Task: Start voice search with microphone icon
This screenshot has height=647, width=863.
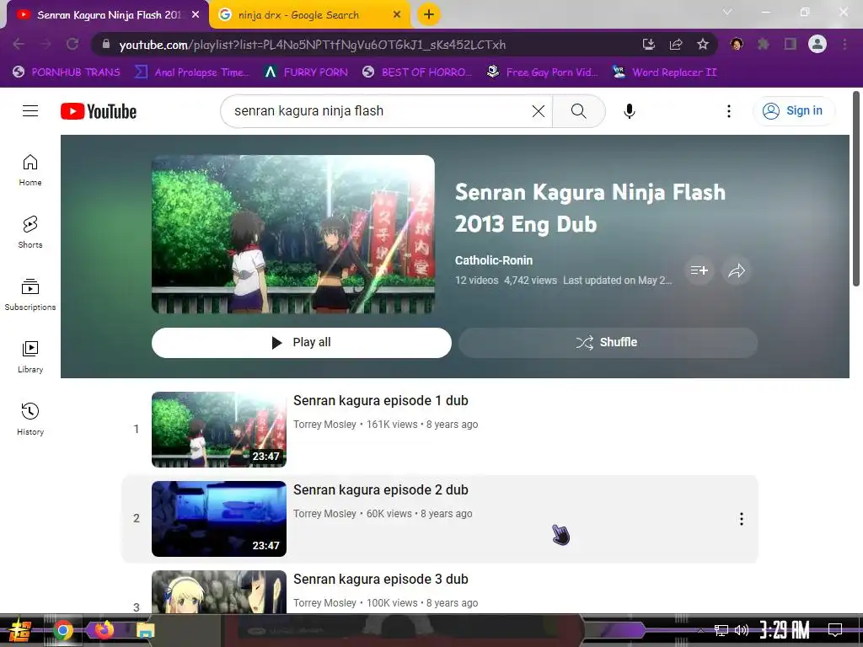Action: coord(629,111)
